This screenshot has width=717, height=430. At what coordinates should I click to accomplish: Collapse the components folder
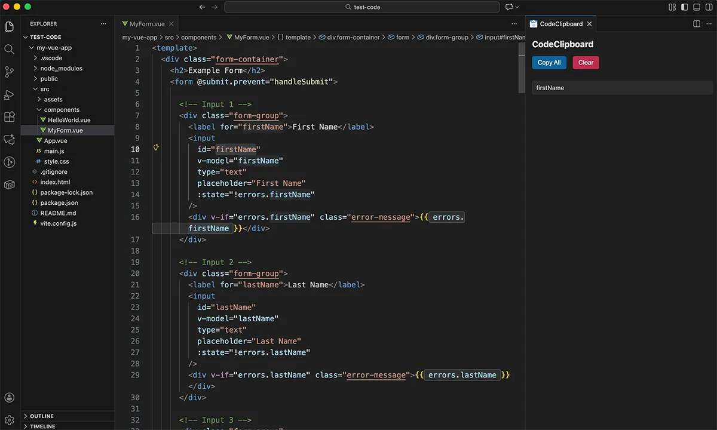click(61, 110)
